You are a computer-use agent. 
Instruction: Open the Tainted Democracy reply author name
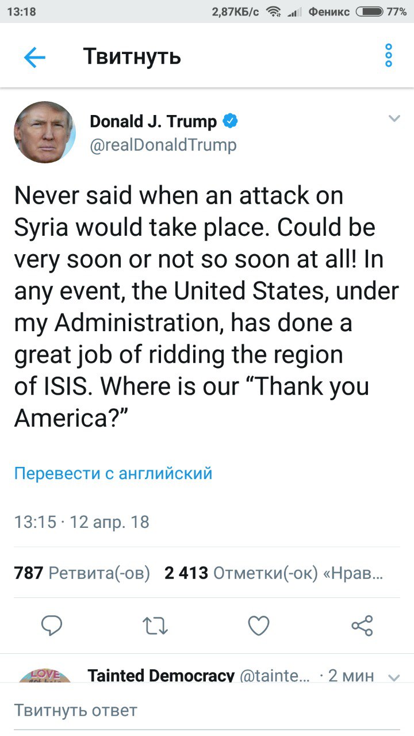[x=161, y=676]
